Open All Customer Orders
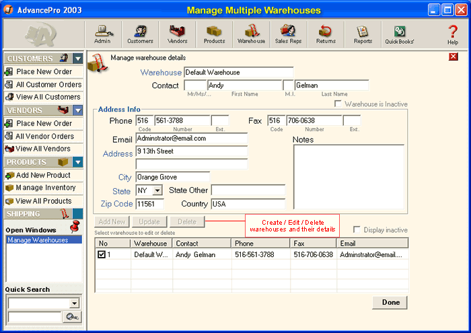This screenshot has height=333, width=471. [x=44, y=84]
